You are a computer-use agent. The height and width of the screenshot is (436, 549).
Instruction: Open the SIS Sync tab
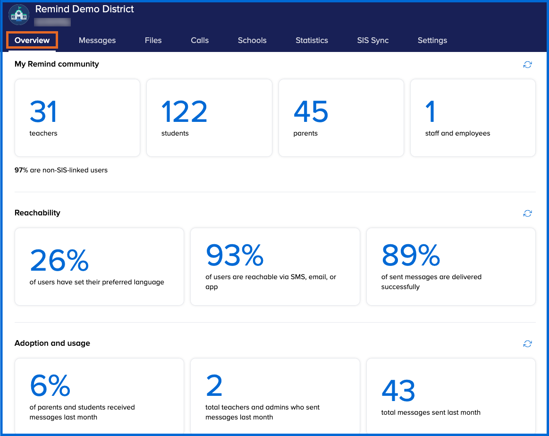372,41
